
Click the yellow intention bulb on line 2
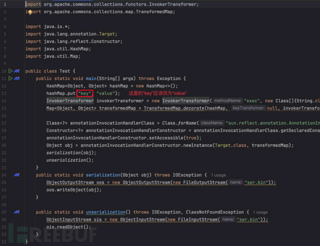pyautogui.click(x=30, y=12)
